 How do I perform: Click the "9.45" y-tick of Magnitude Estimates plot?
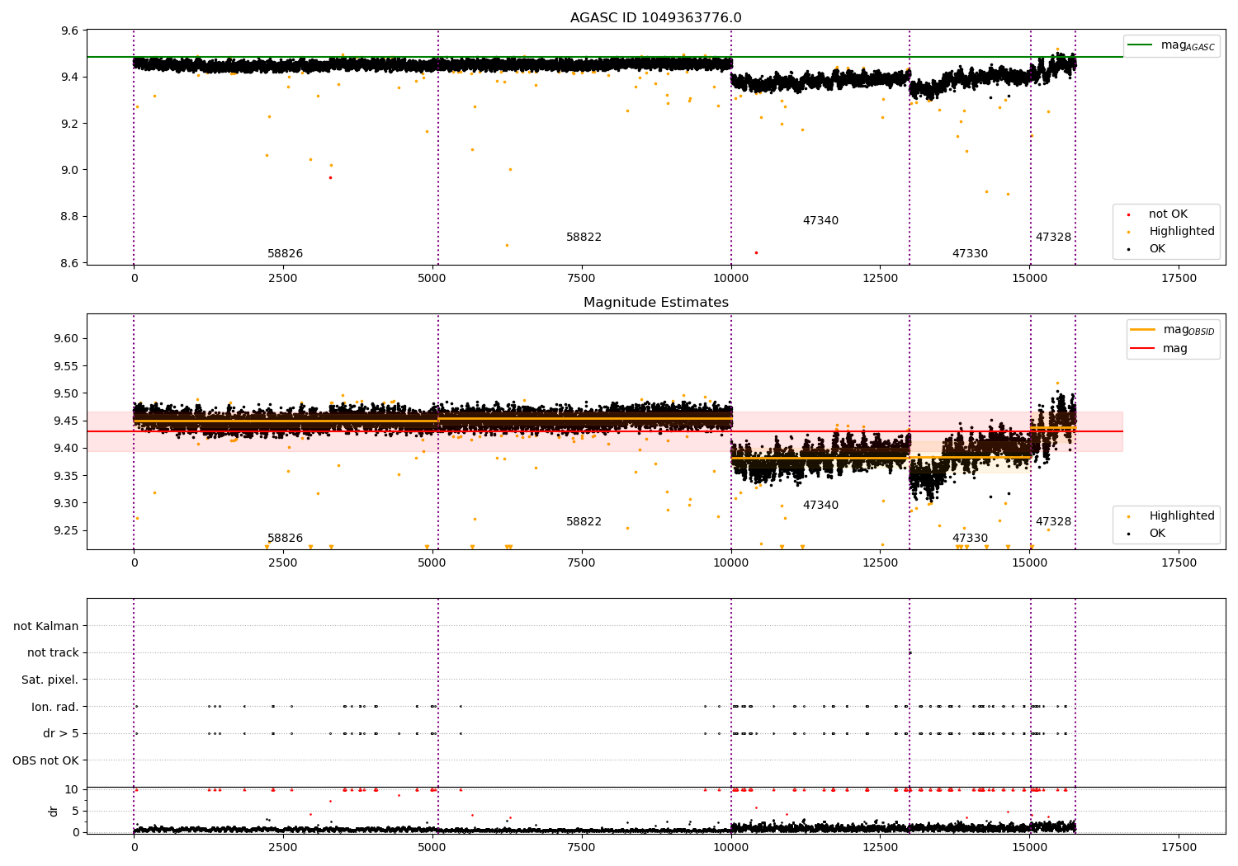[66, 421]
